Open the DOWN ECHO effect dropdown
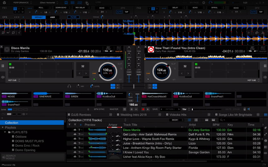Viewport: 268px width, 167px height. tap(62, 8)
